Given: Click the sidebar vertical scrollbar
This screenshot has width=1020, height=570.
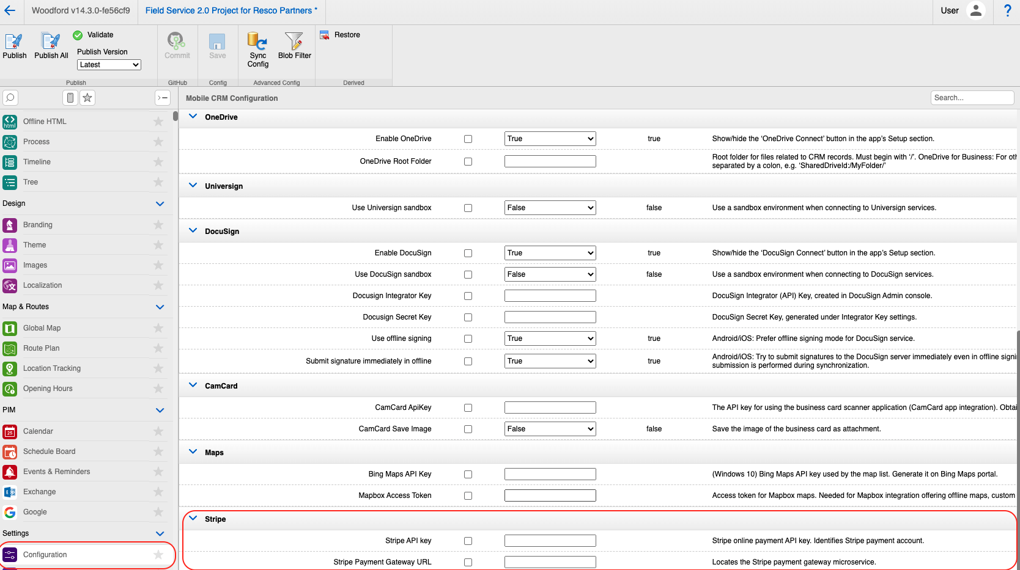Looking at the screenshot, I should [x=176, y=117].
